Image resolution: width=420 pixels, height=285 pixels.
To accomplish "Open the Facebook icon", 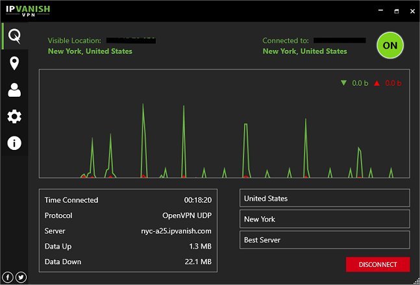I will 8,277.
